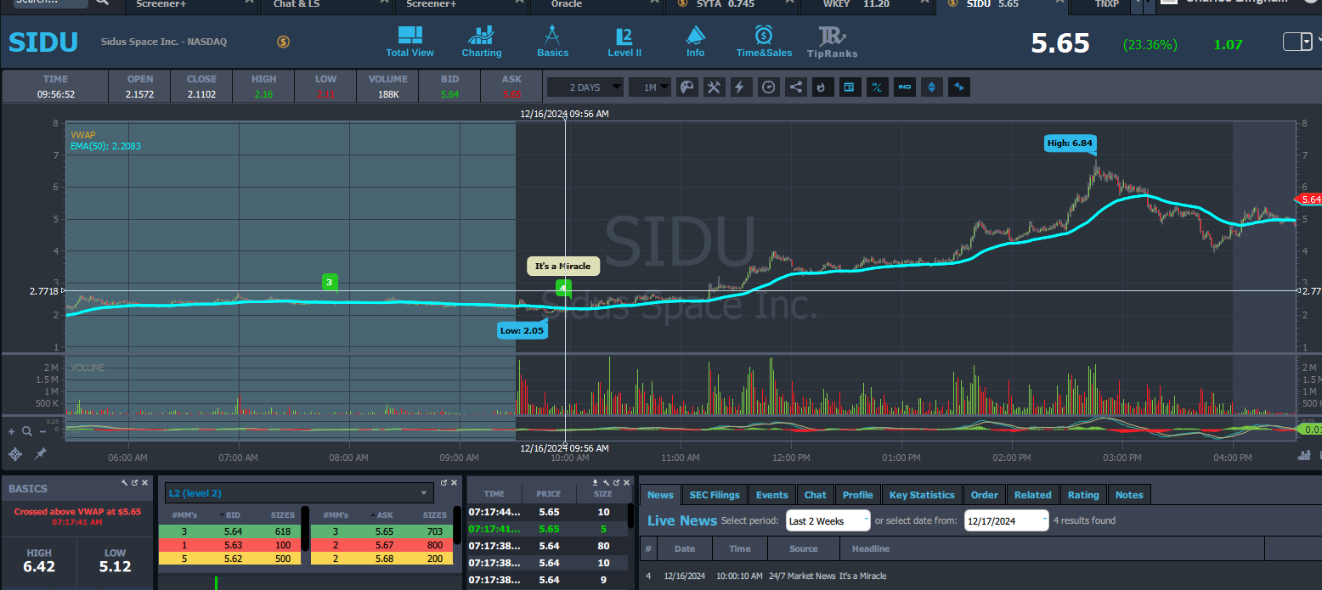The width and height of the screenshot is (1322, 590).
Task: Open the Time&Sales view
Action: 764,42
